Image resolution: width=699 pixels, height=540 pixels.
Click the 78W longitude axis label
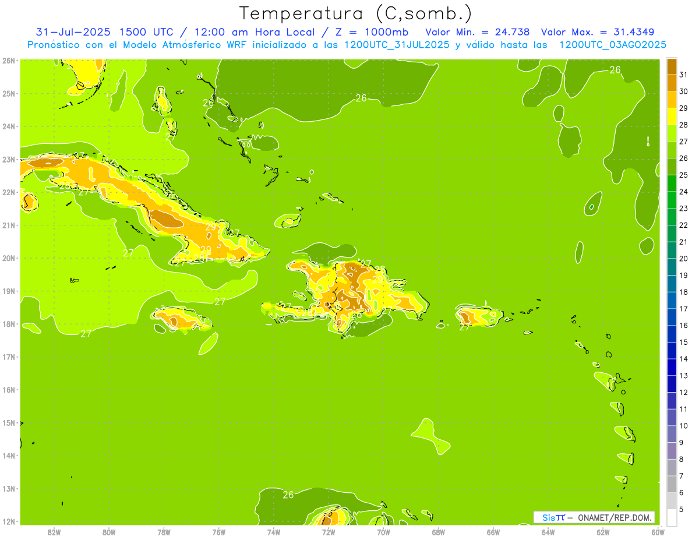(x=164, y=532)
